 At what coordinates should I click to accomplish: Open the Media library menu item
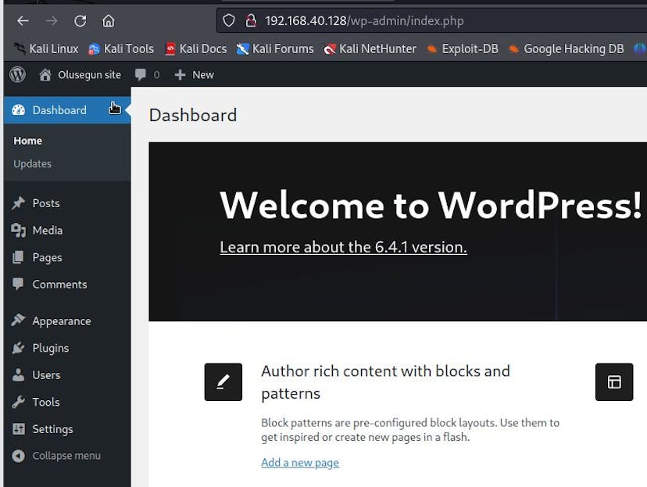click(47, 231)
